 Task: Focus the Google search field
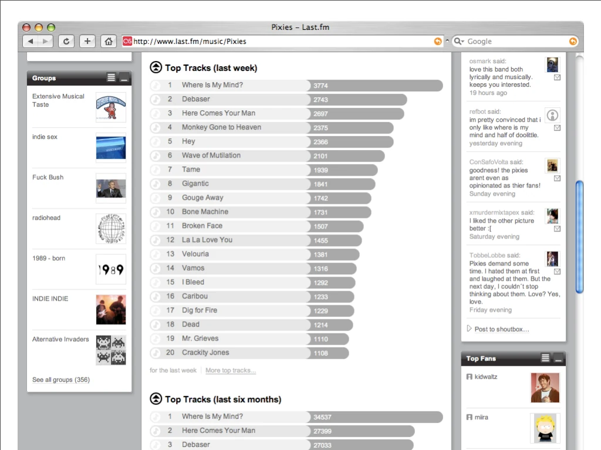coord(516,42)
